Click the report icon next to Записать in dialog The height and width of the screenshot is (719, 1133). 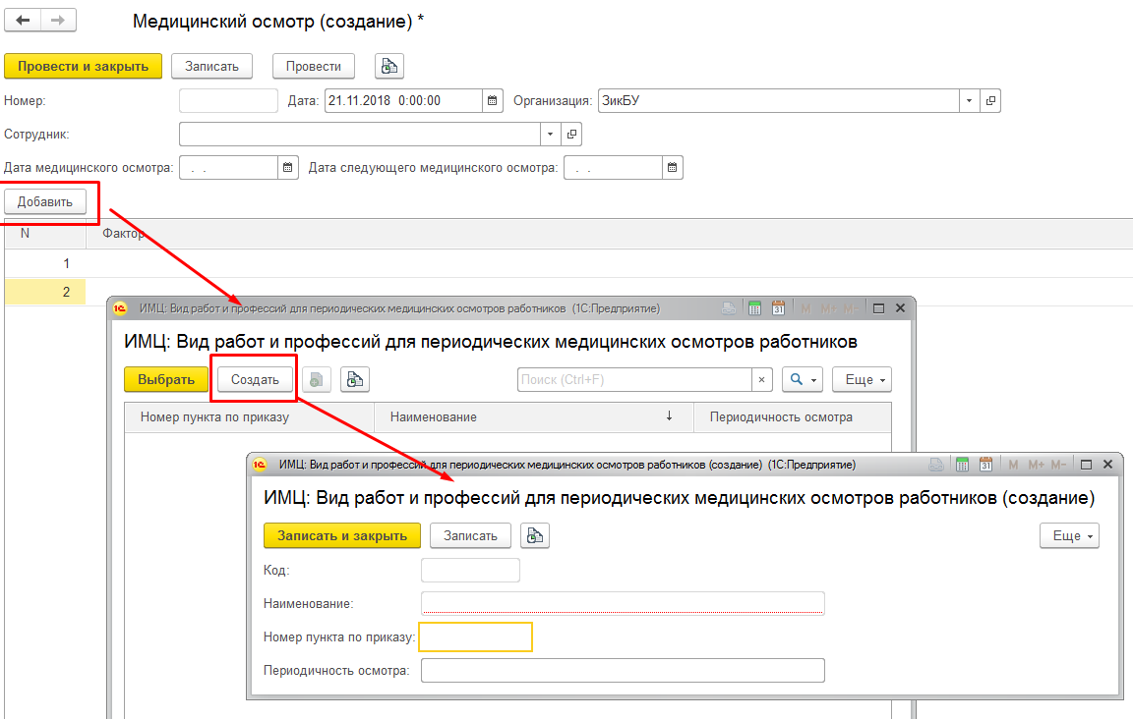click(x=534, y=535)
